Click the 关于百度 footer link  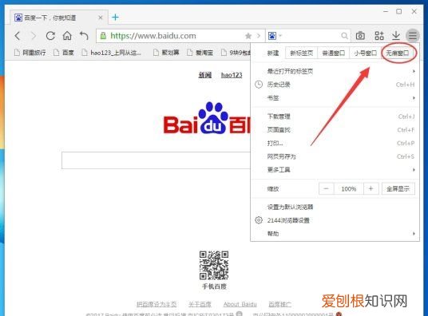200,304
